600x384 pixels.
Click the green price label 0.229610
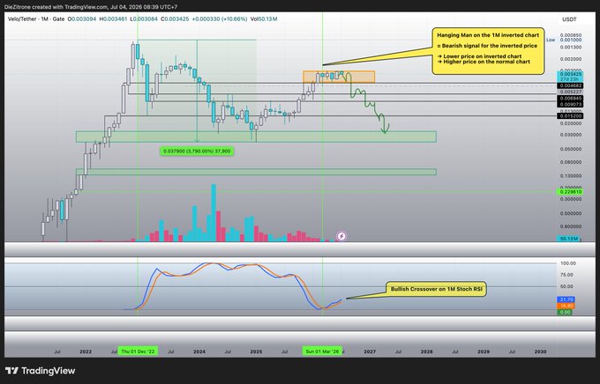pos(570,192)
